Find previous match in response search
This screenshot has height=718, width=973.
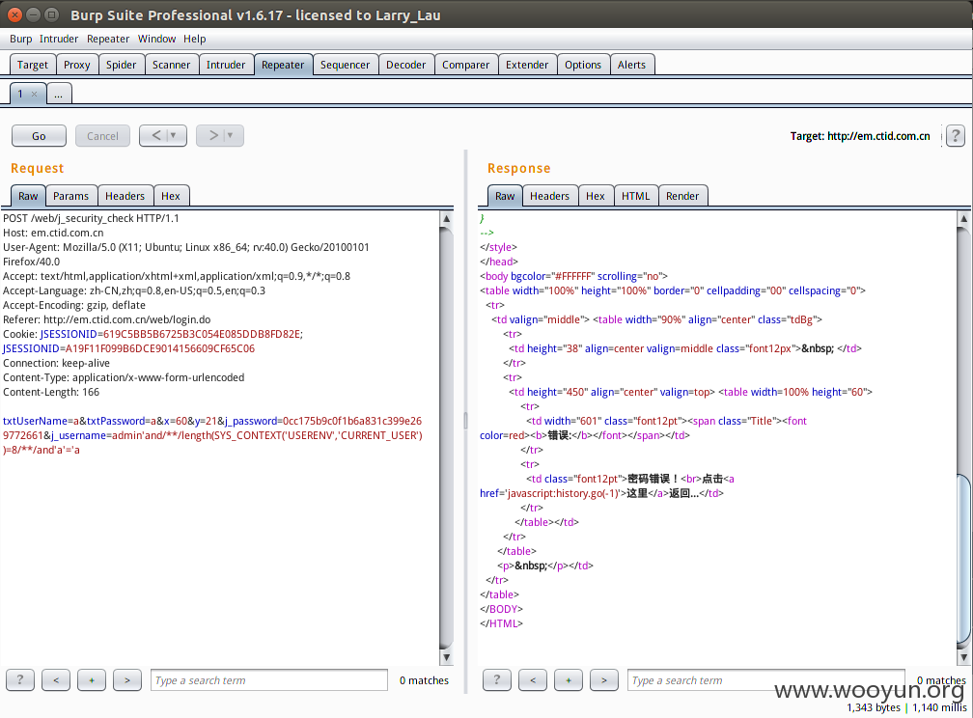click(x=533, y=680)
